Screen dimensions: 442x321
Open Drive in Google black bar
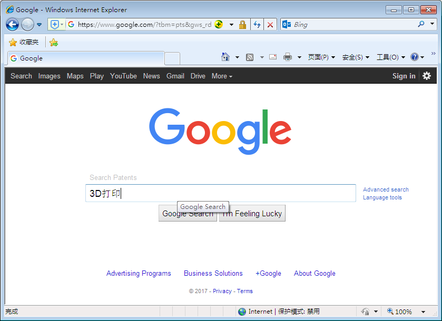198,76
